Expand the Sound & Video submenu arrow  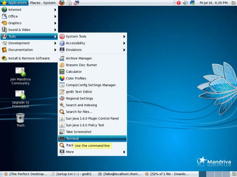click(x=55, y=30)
